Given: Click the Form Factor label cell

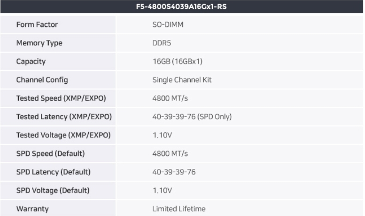Looking at the screenshot, I should coord(37,24).
